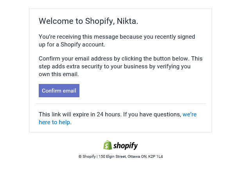Select the "Welcome to Shopify, Nikta." heading
241x173 pixels.
coord(88,21)
